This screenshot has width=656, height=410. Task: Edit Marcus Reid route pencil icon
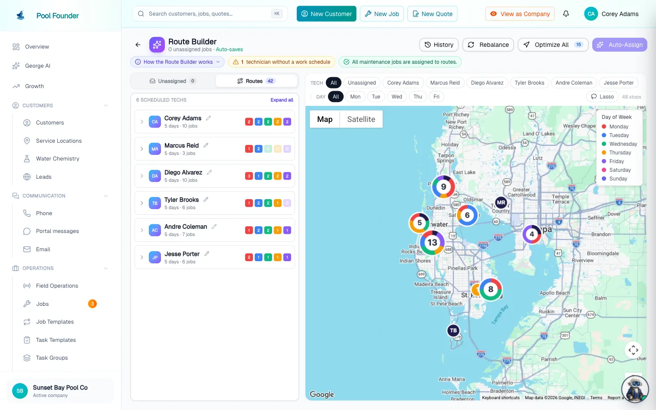point(206,145)
